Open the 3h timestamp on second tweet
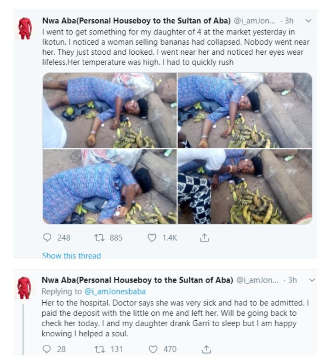 pos(292,280)
